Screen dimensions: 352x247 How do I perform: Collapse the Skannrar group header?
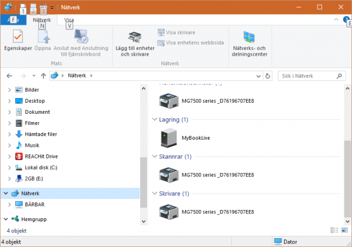(x=154, y=157)
